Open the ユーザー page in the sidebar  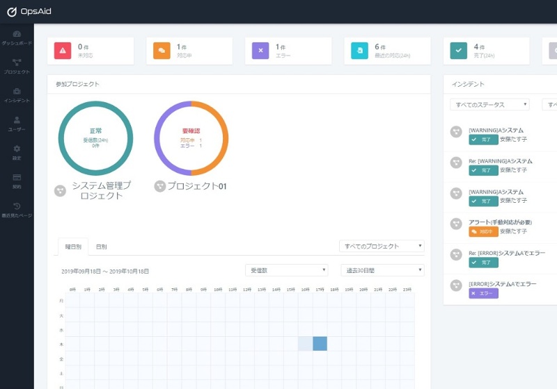tap(17, 124)
